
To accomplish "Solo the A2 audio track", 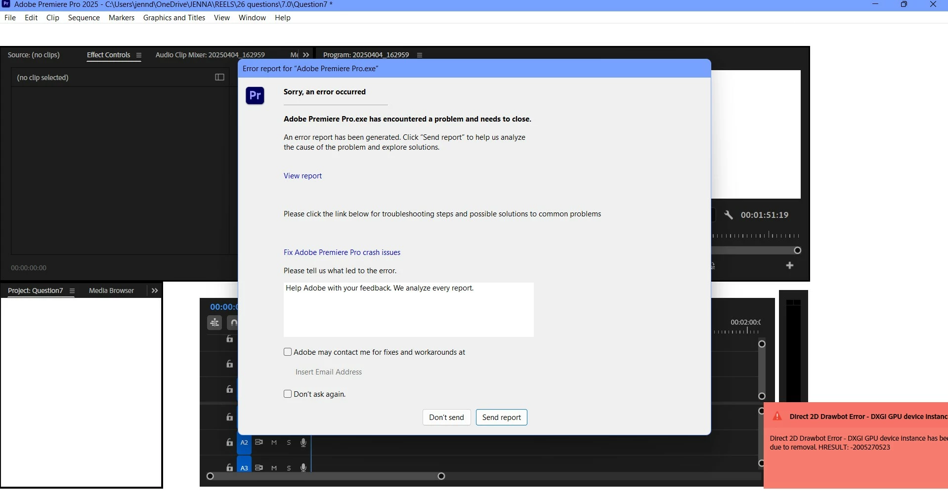I will click(289, 443).
